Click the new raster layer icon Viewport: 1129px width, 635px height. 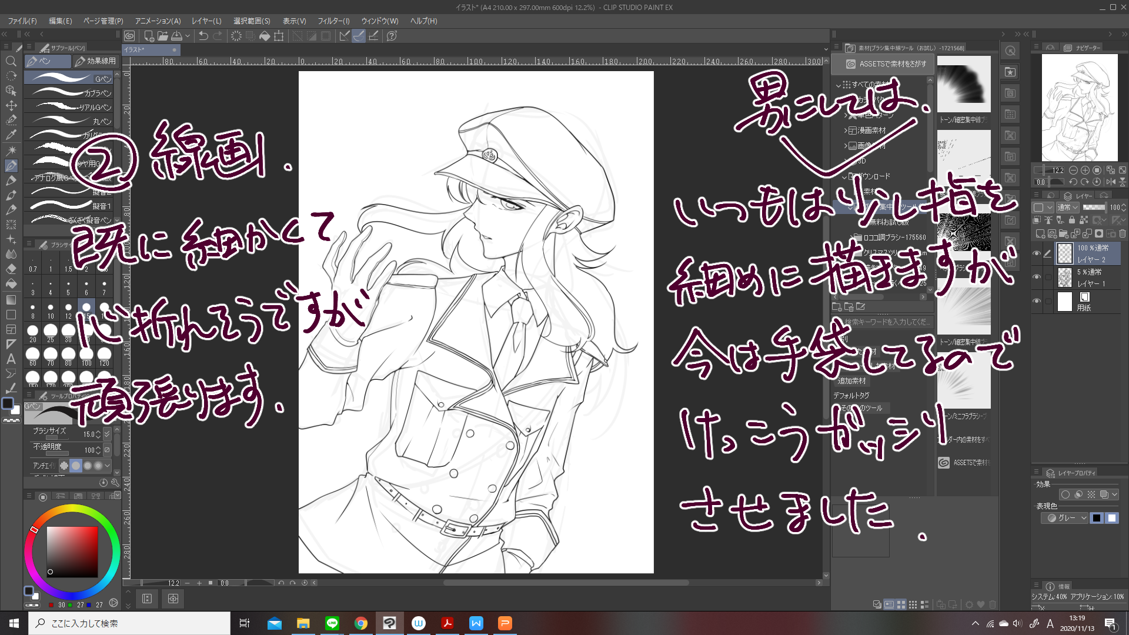1040,233
